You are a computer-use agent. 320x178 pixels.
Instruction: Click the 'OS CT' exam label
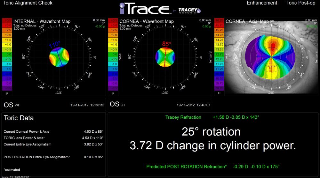coord(117,104)
